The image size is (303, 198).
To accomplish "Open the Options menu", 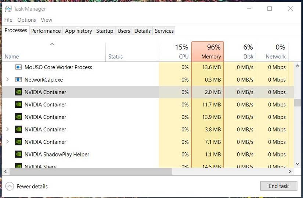I will [x=26, y=20].
